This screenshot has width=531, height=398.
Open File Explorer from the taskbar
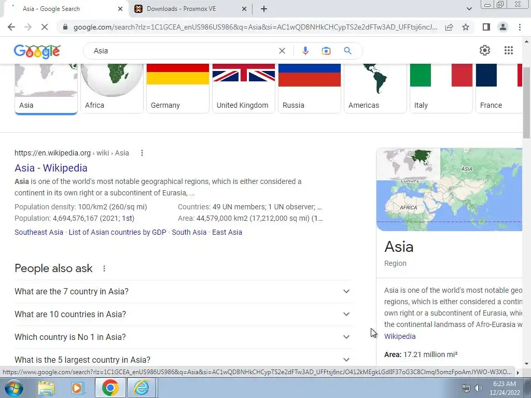46,388
